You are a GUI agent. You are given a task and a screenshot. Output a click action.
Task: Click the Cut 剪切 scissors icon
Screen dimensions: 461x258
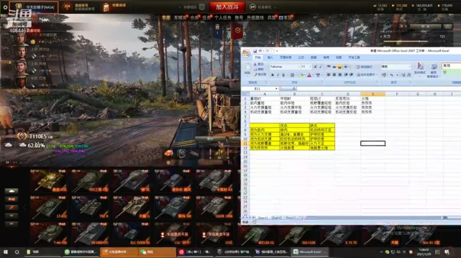point(255,64)
